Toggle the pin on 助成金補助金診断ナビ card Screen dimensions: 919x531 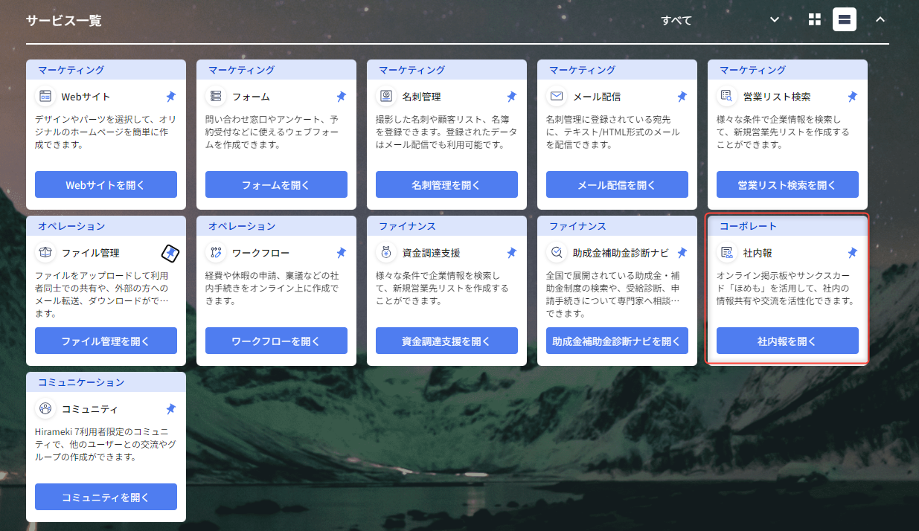click(x=682, y=253)
